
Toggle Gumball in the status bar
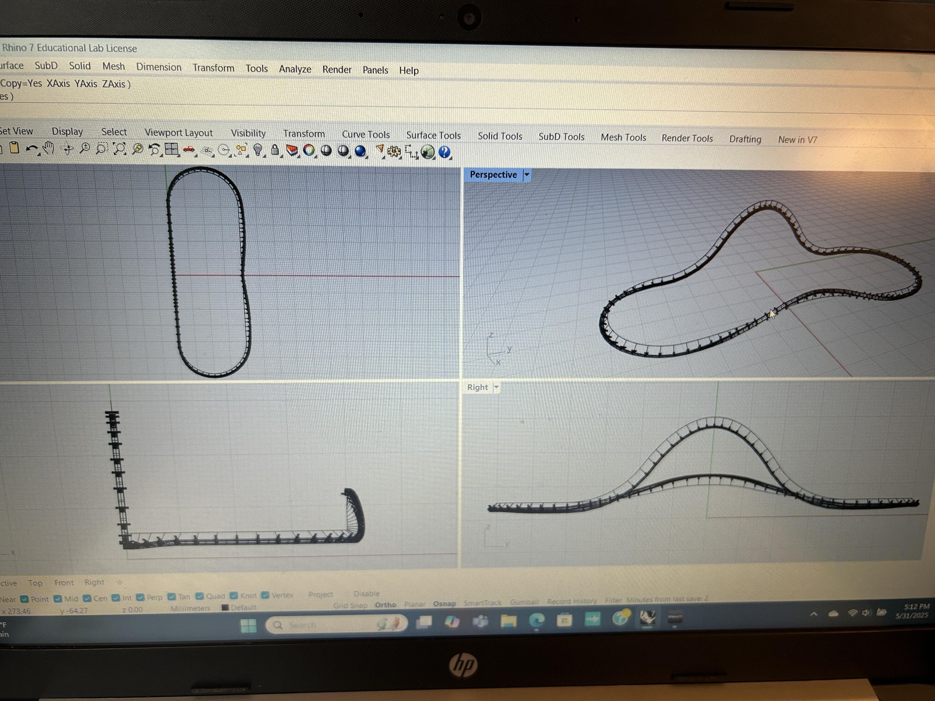click(x=524, y=602)
